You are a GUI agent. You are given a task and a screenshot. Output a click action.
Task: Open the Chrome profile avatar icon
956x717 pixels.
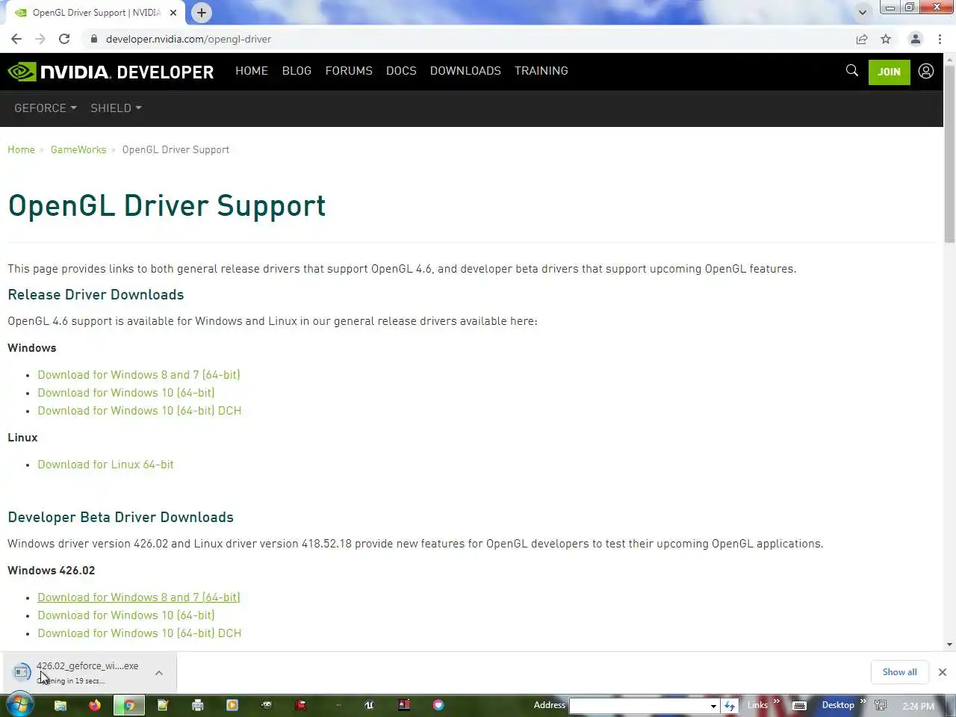[x=915, y=39]
